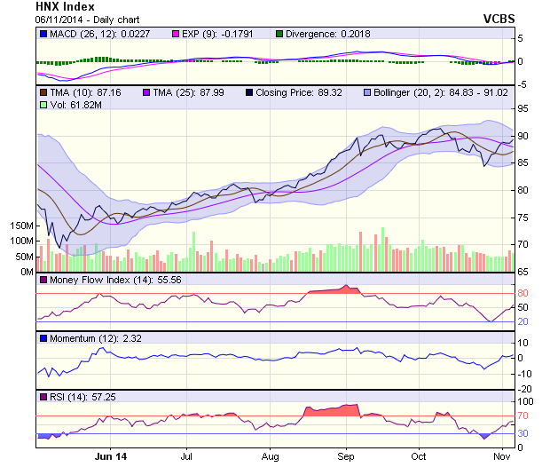Select the Nov label on time axis

coord(501,456)
